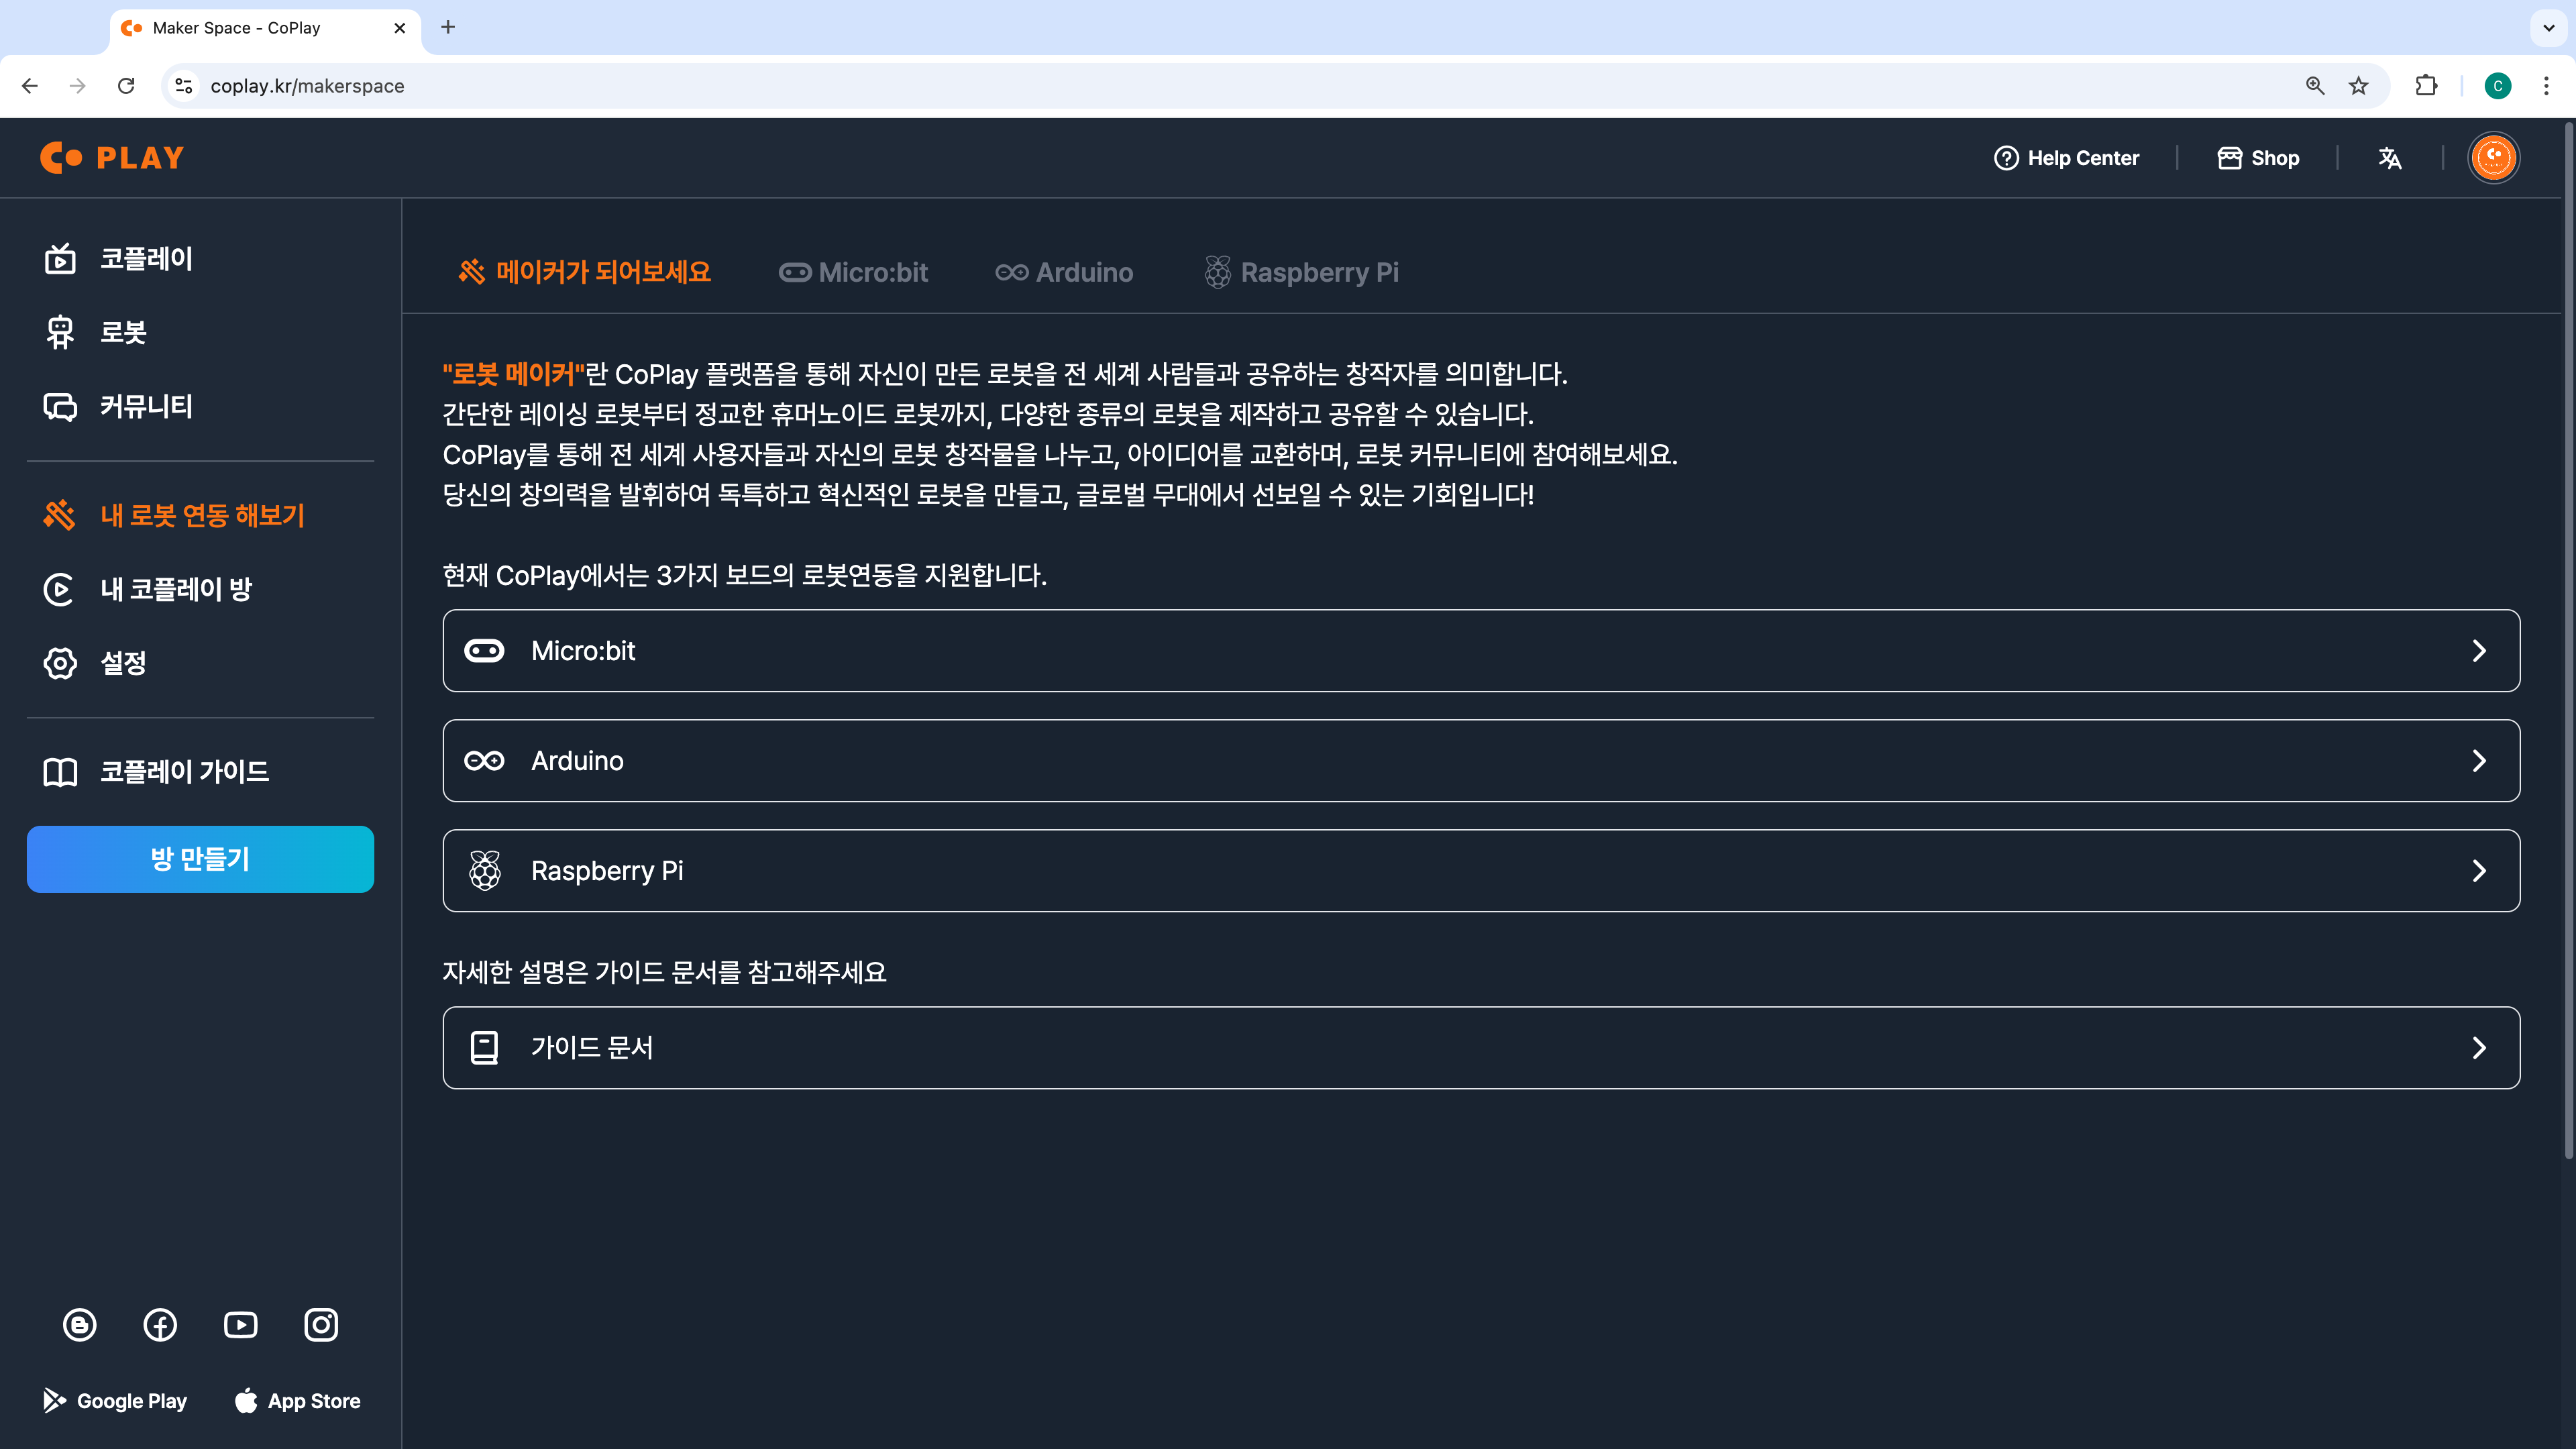Image resolution: width=2576 pixels, height=1449 pixels.
Task: Click the robot icon beside 로봇
Action: pos(60,332)
